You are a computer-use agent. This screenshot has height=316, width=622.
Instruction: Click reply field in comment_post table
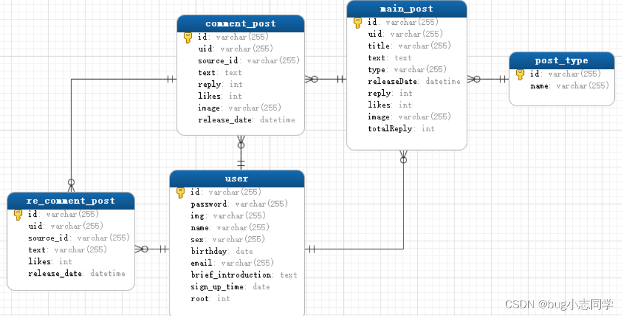[220, 84]
